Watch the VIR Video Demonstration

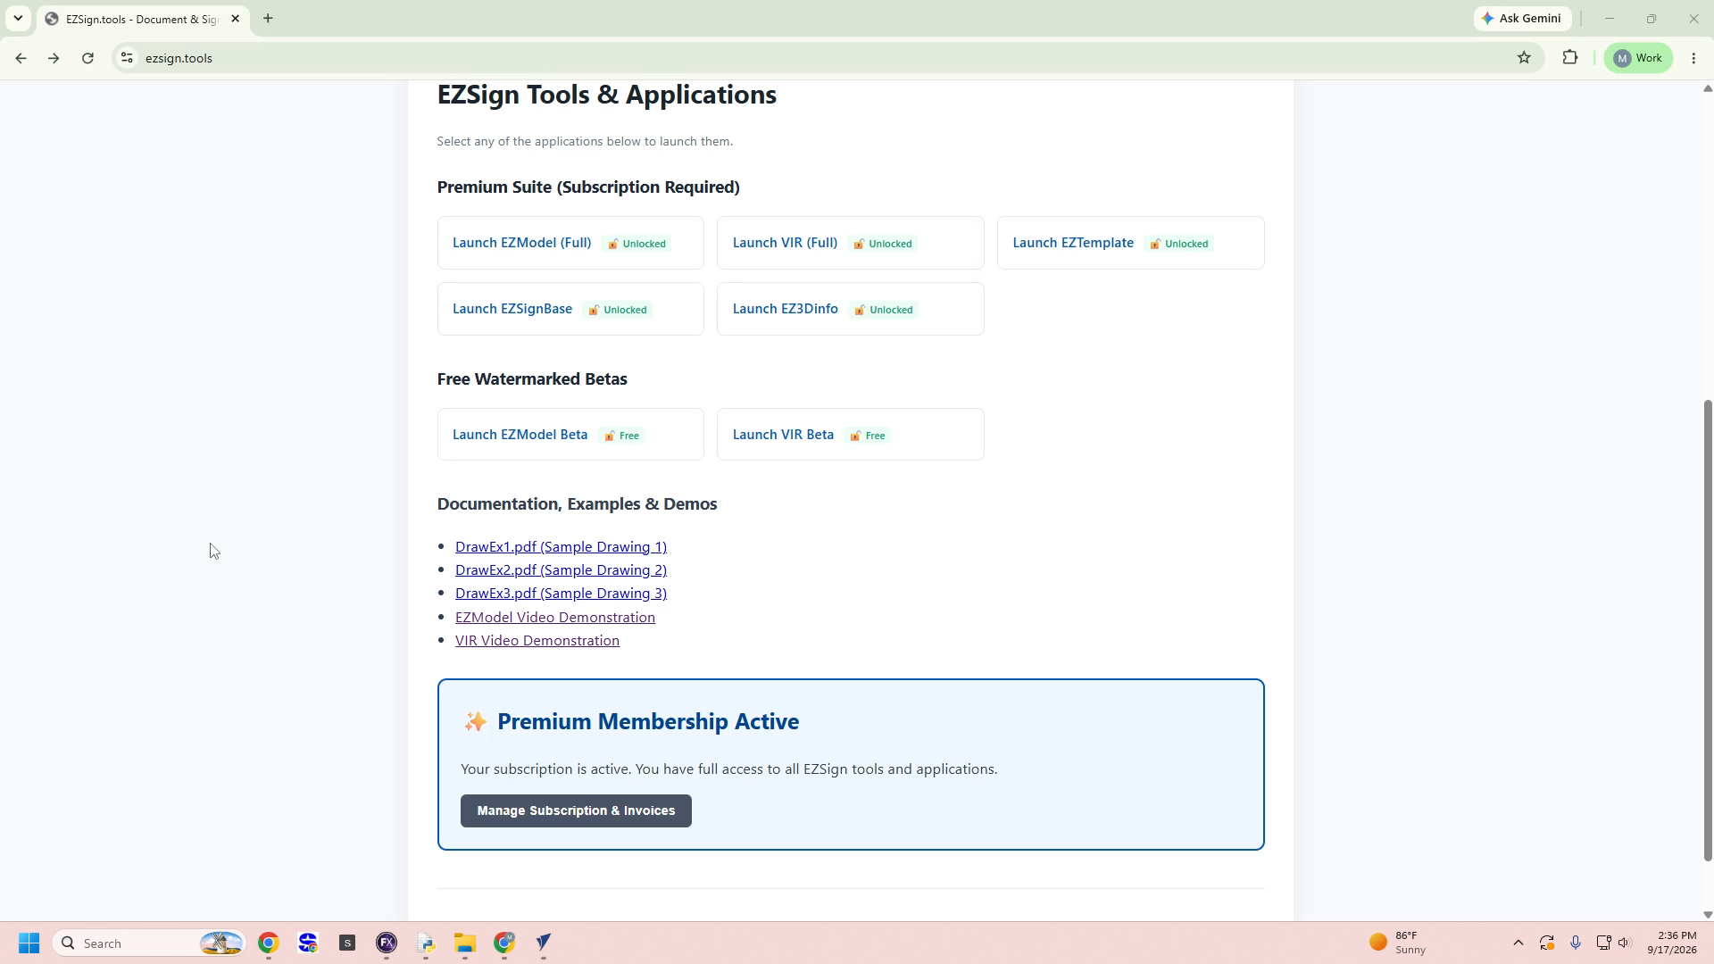537,641
